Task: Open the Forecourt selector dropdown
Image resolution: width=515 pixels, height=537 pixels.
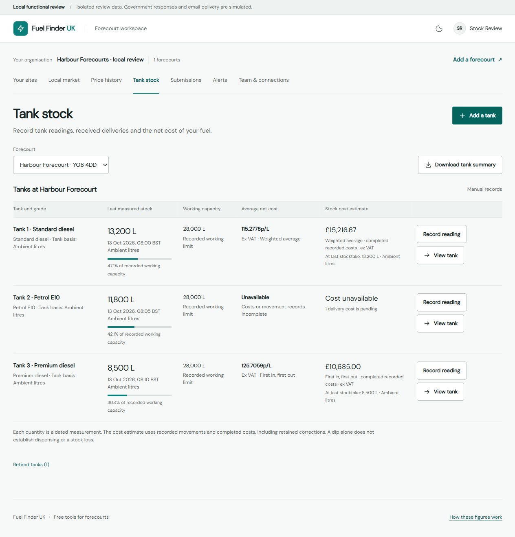Action: (61, 165)
